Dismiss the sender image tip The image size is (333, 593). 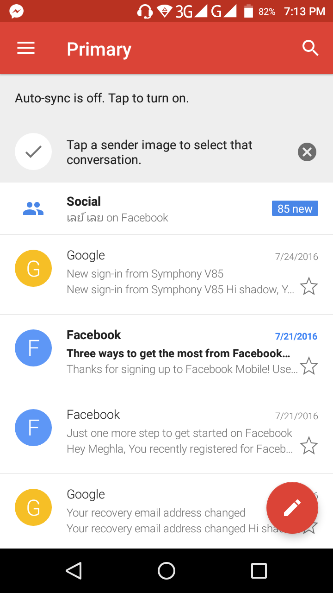pos(307,152)
